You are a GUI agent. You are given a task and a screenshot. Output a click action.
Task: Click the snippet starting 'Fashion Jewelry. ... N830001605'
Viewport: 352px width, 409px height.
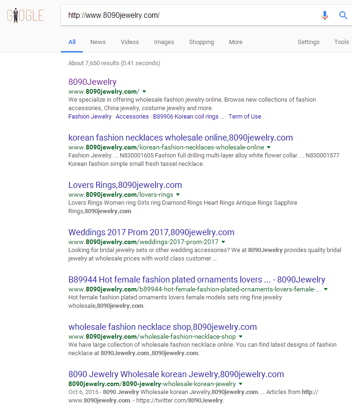point(204,160)
